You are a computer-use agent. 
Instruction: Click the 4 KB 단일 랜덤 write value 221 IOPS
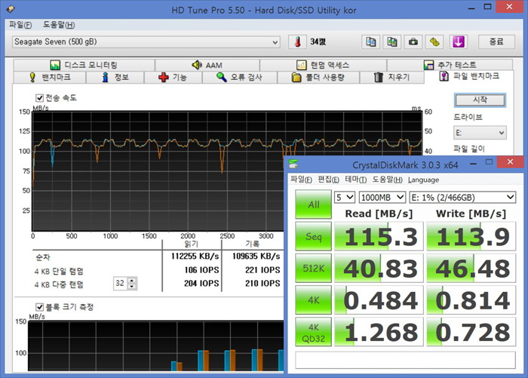(x=262, y=270)
